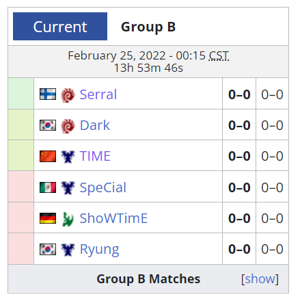Open TIME player page link
Image resolution: width=300 pixels, height=301 pixels.
point(95,156)
